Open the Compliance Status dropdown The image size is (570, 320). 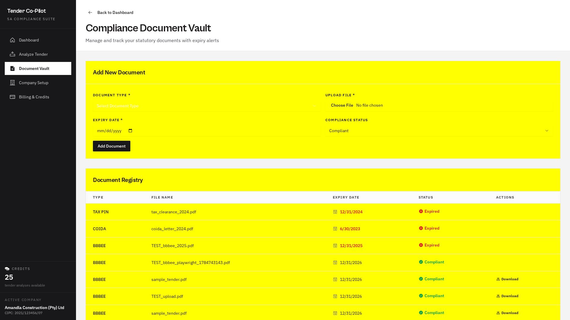439,131
